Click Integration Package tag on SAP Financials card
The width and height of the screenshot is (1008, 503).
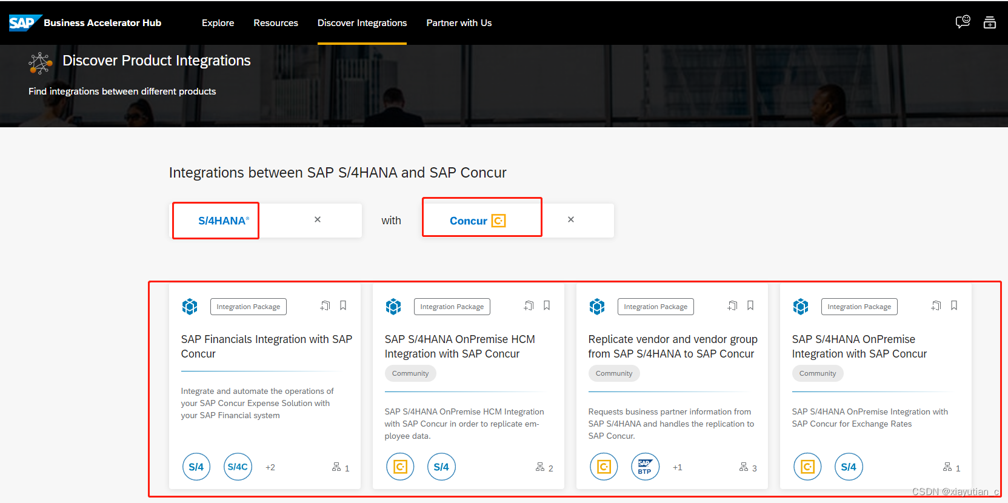click(x=249, y=307)
